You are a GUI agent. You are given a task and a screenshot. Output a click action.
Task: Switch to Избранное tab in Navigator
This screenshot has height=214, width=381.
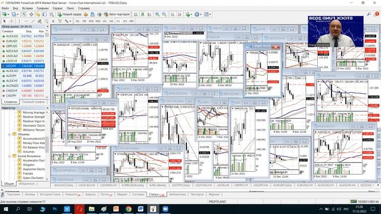(26, 184)
